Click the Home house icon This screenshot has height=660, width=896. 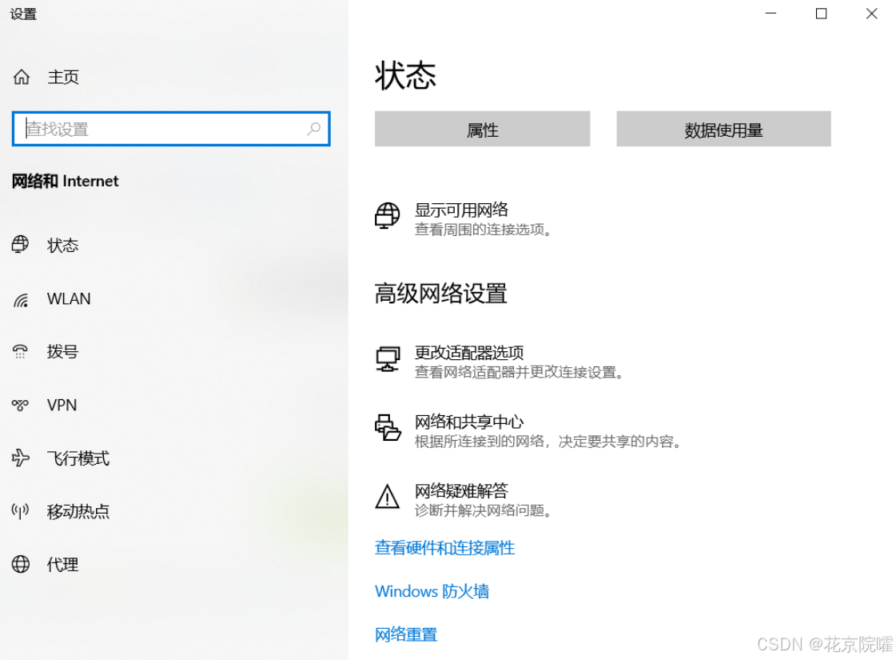point(22,77)
